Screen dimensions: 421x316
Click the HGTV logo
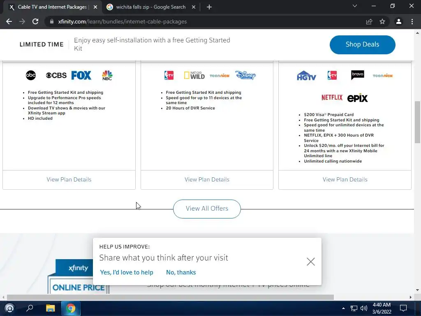[x=306, y=76]
